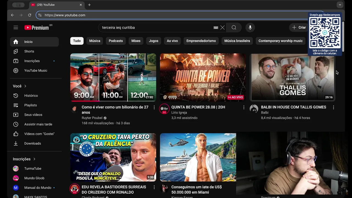Open Histórico in sidebar
This screenshot has height=198, width=352.
tap(34, 96)
